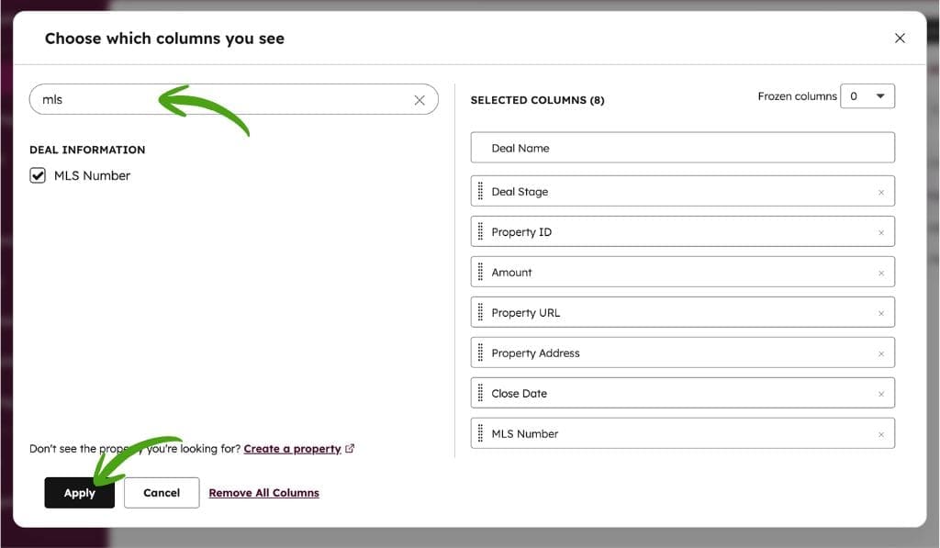Remove Property Address column with its X
This screenshot has width=940, height=548.
click(880, 353)
